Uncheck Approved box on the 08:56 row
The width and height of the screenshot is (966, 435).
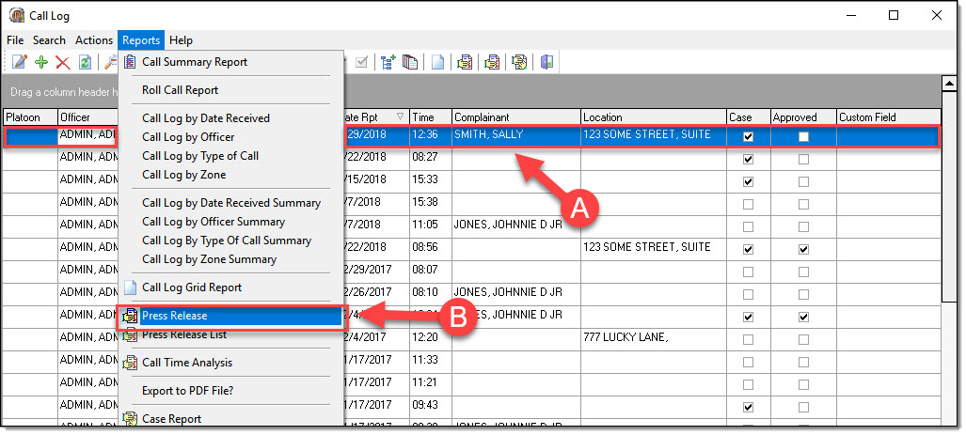click(x=803, y=249)
